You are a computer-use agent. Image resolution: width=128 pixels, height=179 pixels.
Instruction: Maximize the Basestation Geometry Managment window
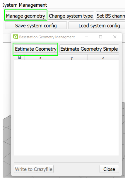click(100, 37)
